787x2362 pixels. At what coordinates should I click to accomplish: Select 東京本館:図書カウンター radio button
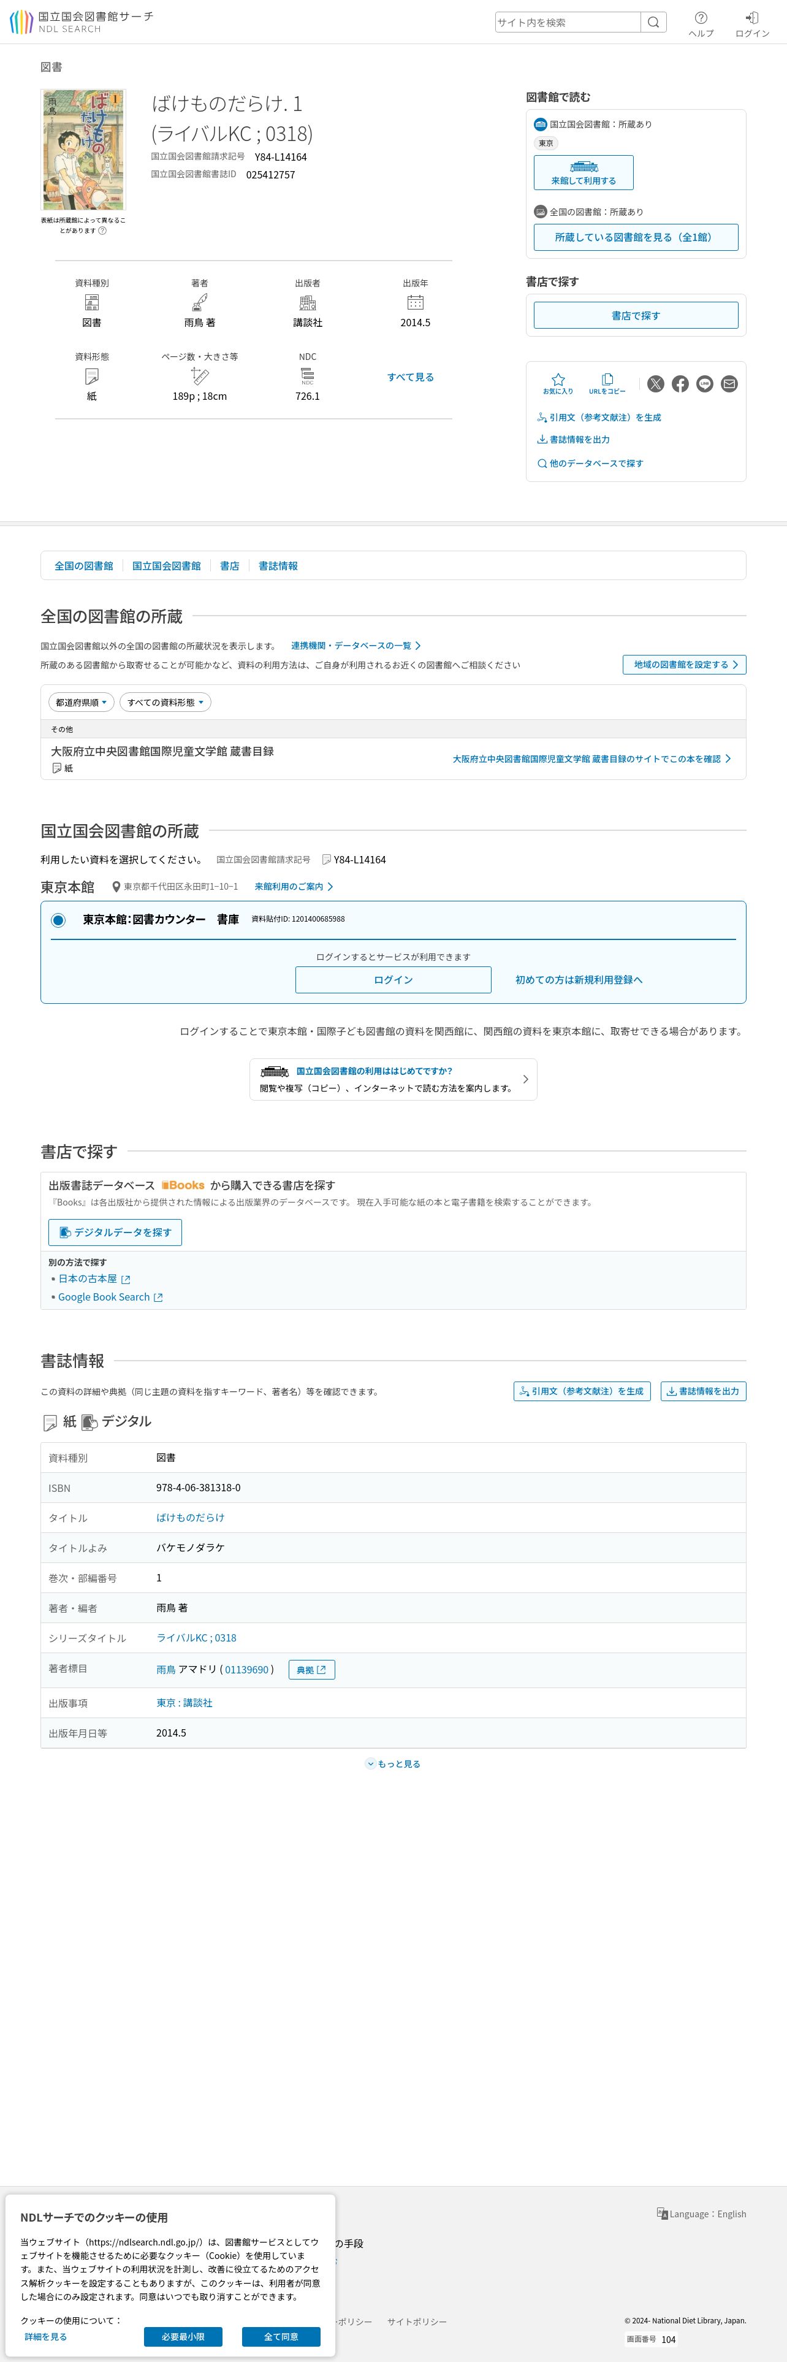click(59, 920)
